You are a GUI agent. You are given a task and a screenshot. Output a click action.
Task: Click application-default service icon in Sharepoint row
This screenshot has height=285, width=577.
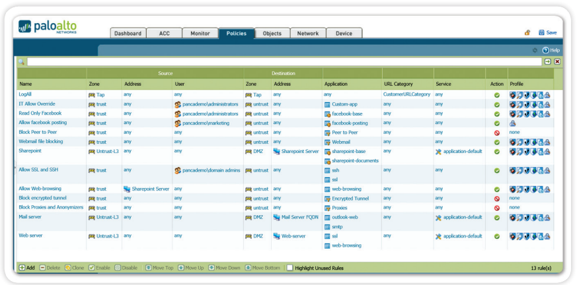click(438, 152)
